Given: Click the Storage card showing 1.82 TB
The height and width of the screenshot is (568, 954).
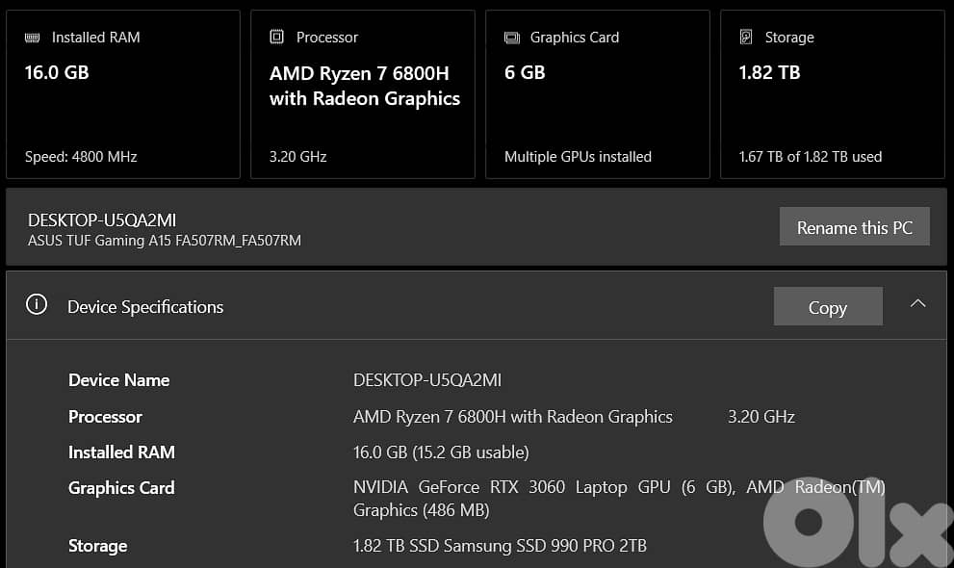Looking at the screenshot, I should coord(831,93).
